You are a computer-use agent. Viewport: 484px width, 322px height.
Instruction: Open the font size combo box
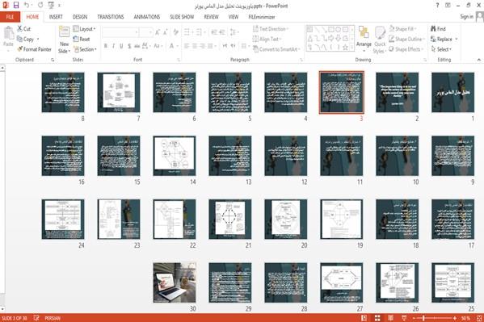(146, 32)
